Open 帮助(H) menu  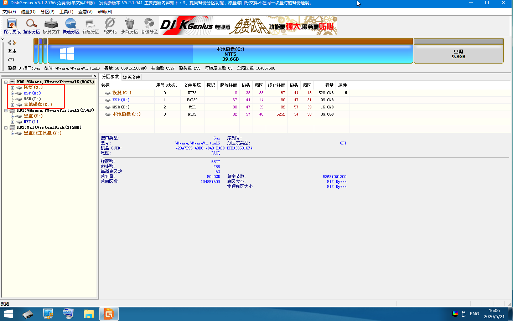point(105,12)
